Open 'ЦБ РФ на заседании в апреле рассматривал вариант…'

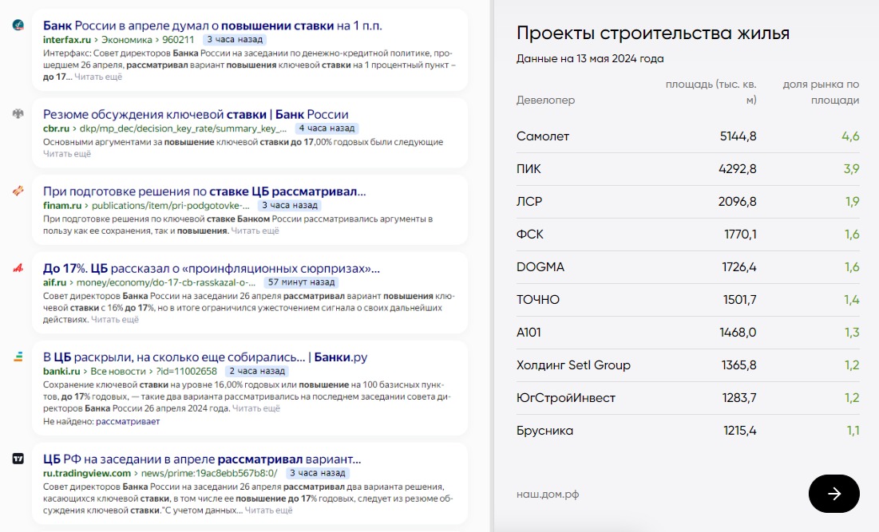[x=202, y=459]
